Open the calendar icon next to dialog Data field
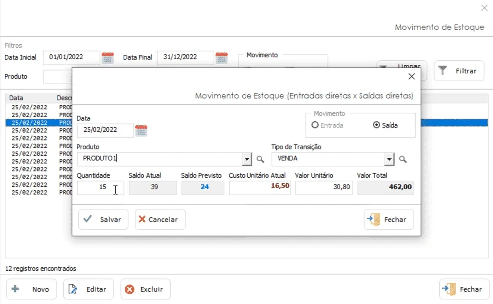This screenshot has width=493, height=304. (141, 131)
